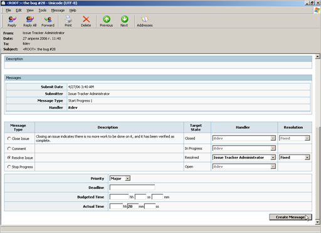Select the Comment radio button
This screenshot has width=321, height=233.
click(9, 149)
